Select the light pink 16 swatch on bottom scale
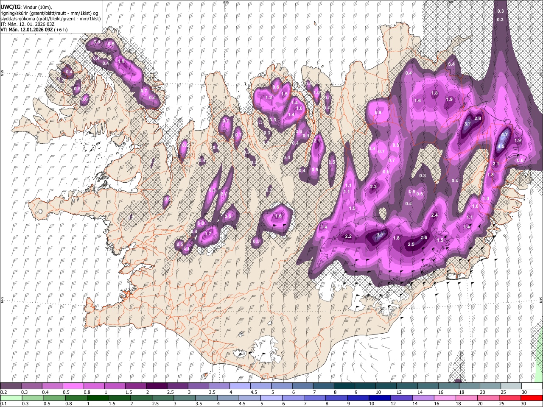The width and height of the screenshot is (543, 407). tap(445, 398)
